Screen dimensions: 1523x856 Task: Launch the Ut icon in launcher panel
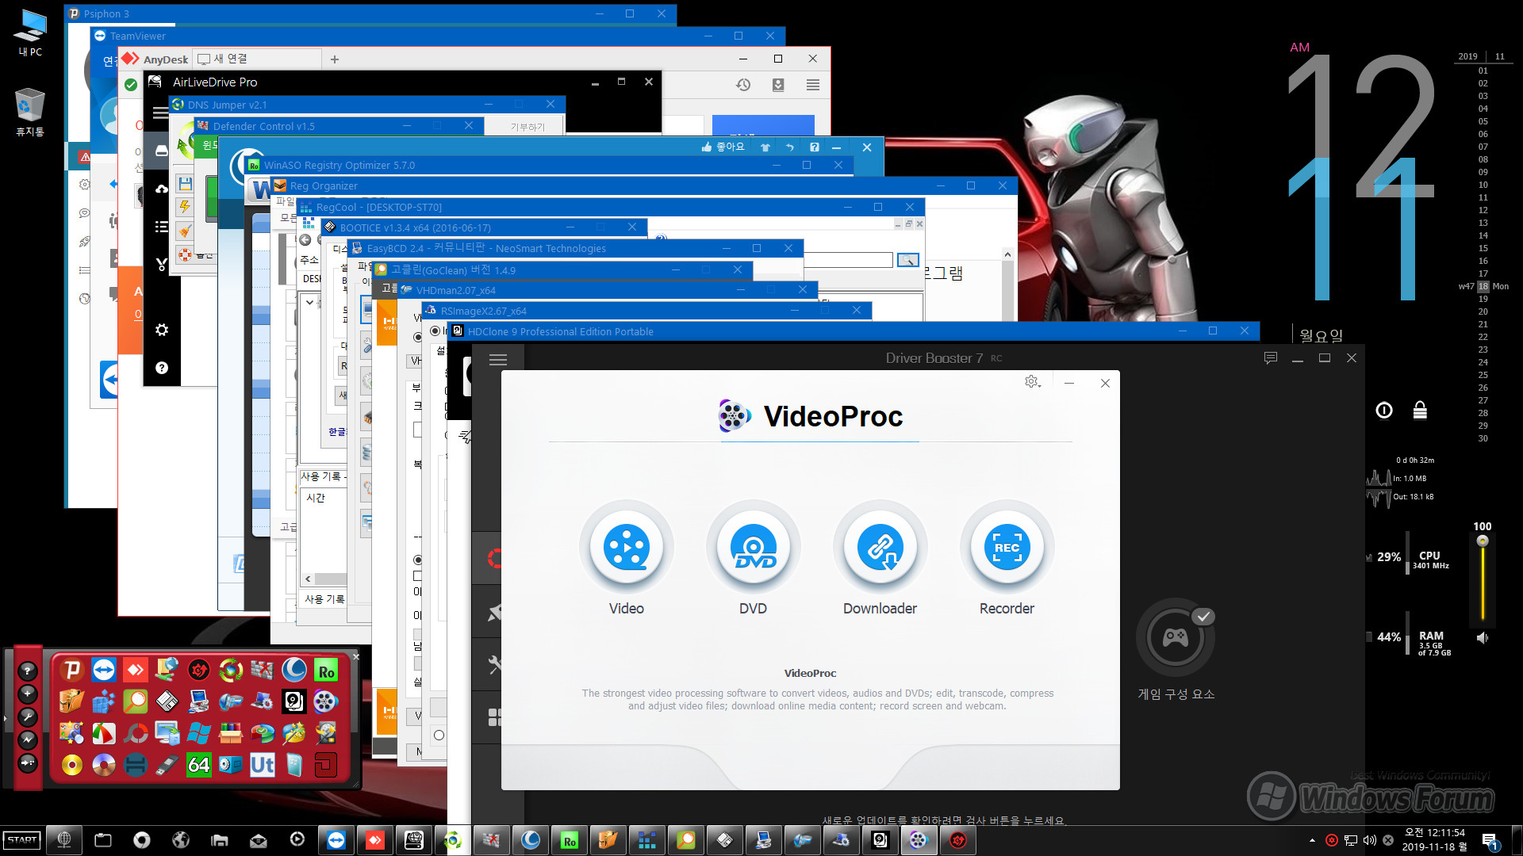pyautogui.click(x=263, y=765)
